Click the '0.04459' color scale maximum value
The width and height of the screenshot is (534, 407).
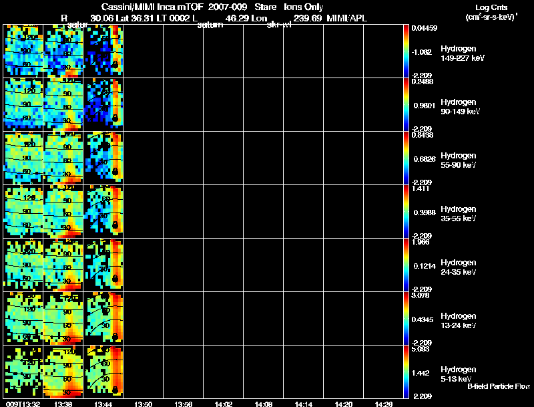(x=425, y=28)
